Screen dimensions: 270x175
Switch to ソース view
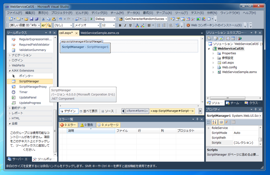[108, 111]
